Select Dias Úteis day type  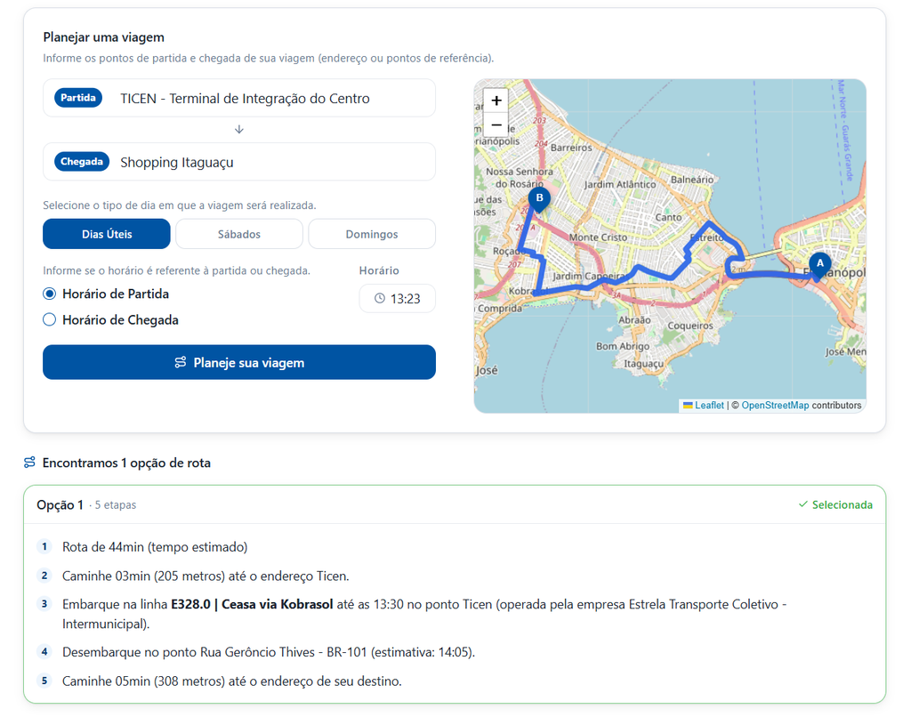pos(107,234)
